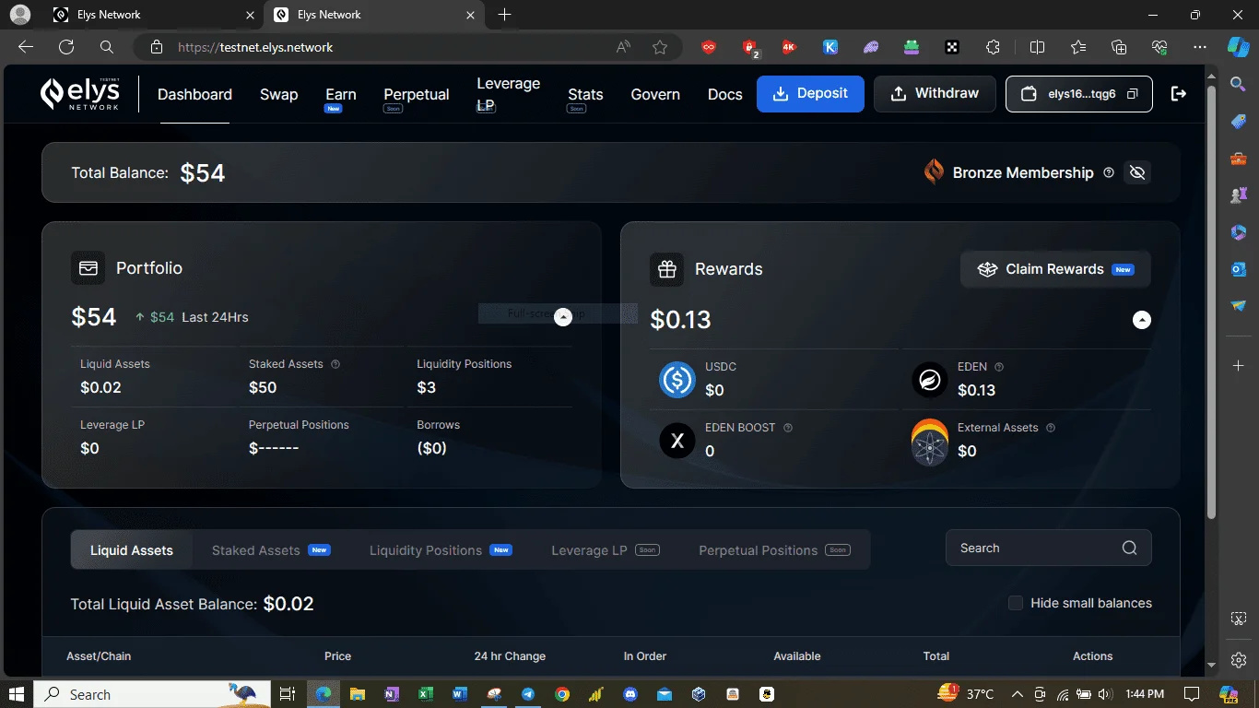Open a new browser tab
Image resolution: width=1259 pixels, height=708 pixels.
pyautogui.click(x=504, y=15)
